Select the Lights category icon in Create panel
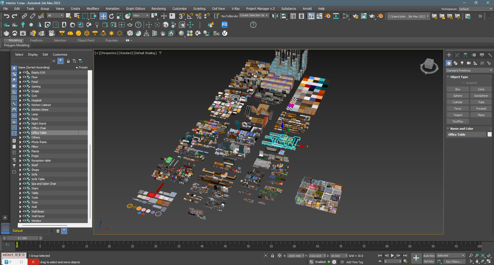Screen dimensions: 494x265 (x=462, y=63)
